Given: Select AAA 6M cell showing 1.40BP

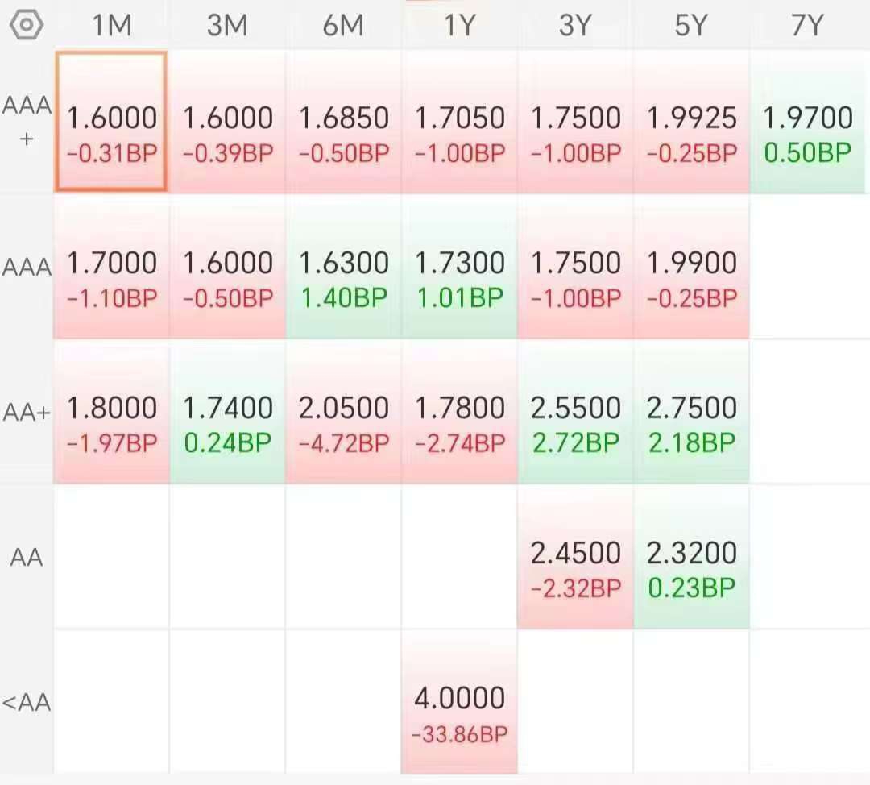Looking at the screenshot, I should coord(343,267).
